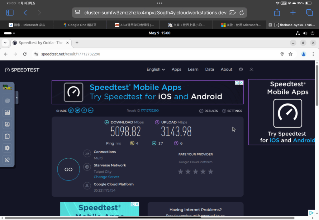319x220 pixels.
Task: Open the Learn menu item
Action: [x=193, y=69]
